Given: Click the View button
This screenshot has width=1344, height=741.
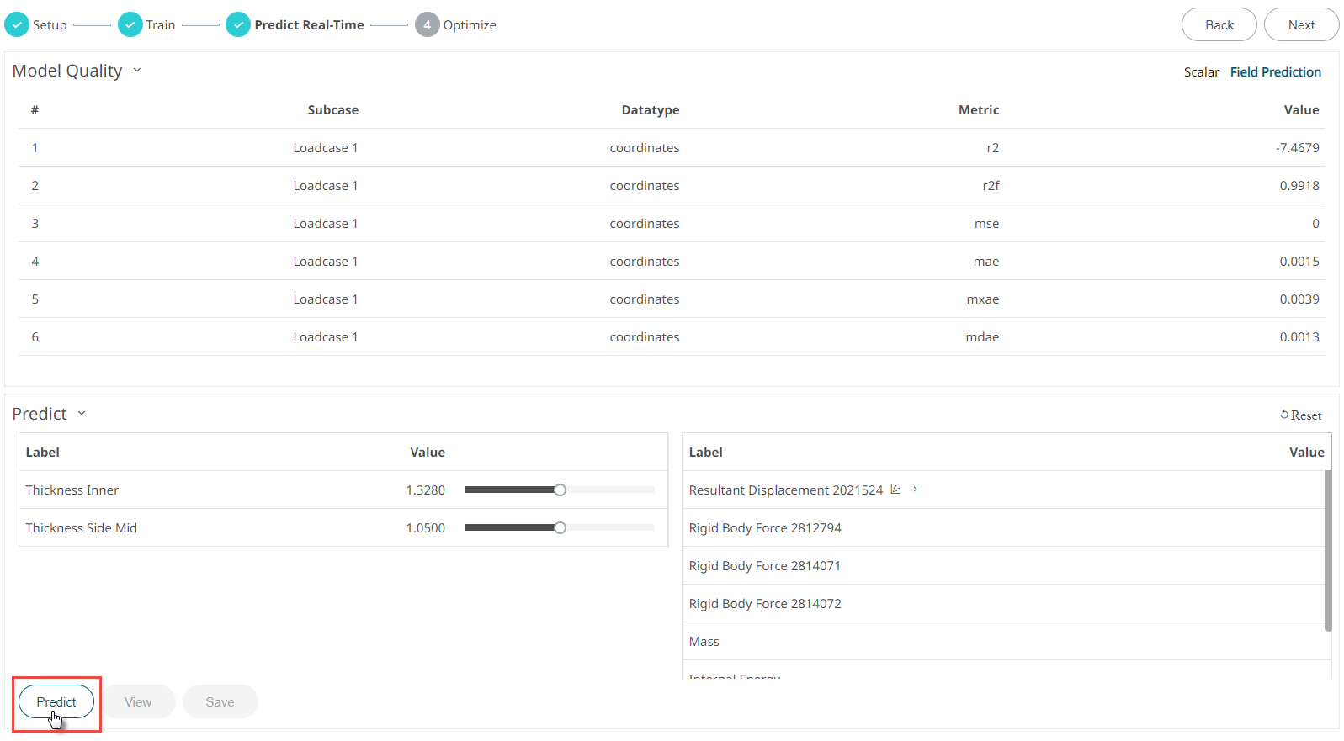Looking at the screenshot, I should [x=138, y=702].
